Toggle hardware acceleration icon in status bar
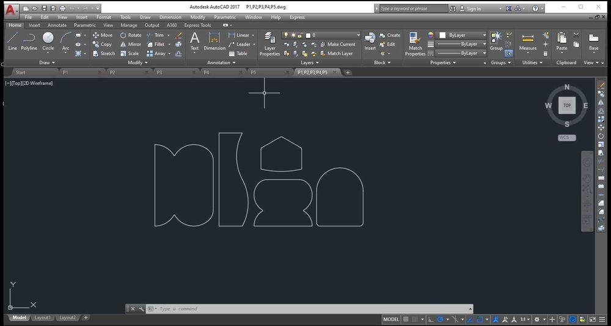 tap(573, 319)
